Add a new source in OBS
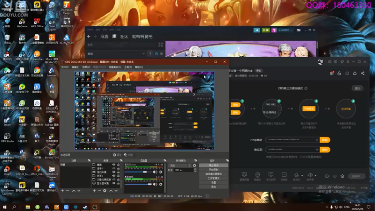The image size is (375, 211). click(95, 191)
